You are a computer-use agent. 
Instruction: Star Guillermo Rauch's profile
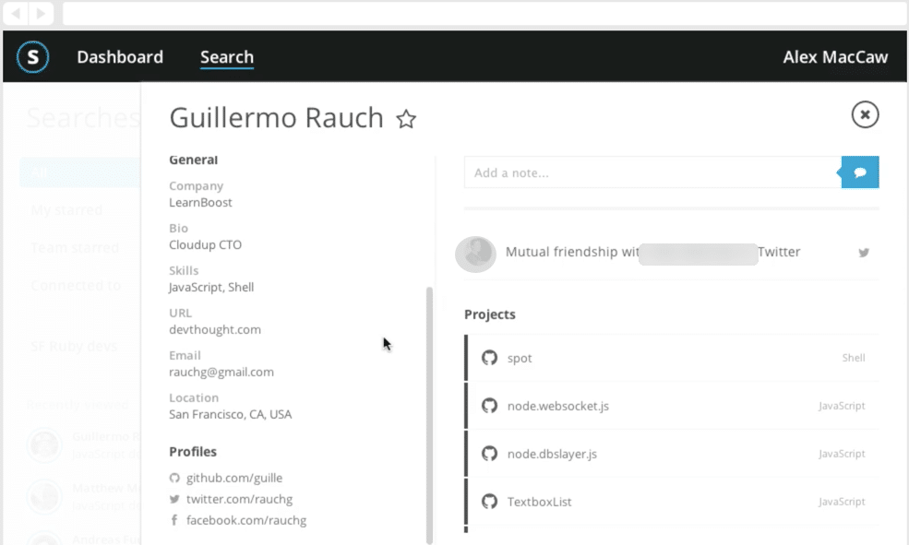tap(406, 119)
